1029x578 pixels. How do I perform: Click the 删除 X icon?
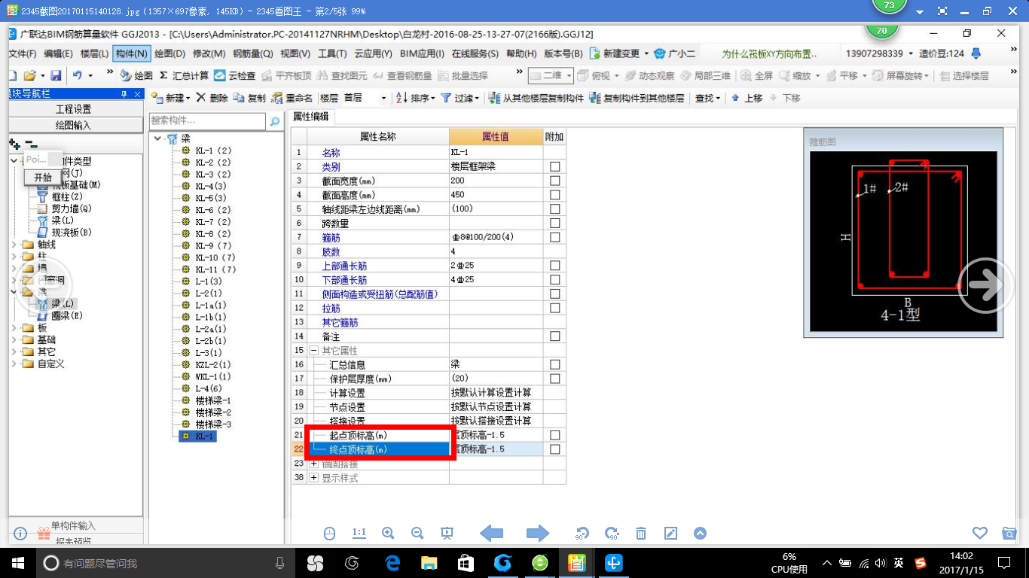click(212, 98)
